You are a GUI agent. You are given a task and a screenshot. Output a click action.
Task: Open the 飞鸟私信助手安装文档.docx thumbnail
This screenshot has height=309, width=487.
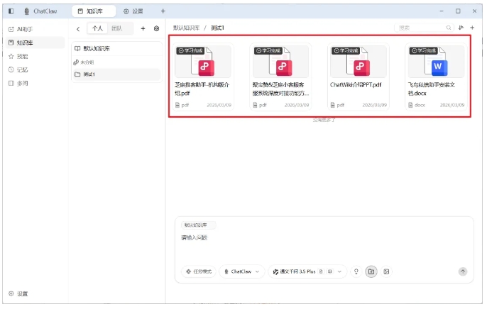coord(436,62)
